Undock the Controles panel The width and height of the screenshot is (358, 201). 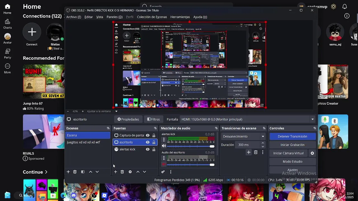(x=315, y=128)
